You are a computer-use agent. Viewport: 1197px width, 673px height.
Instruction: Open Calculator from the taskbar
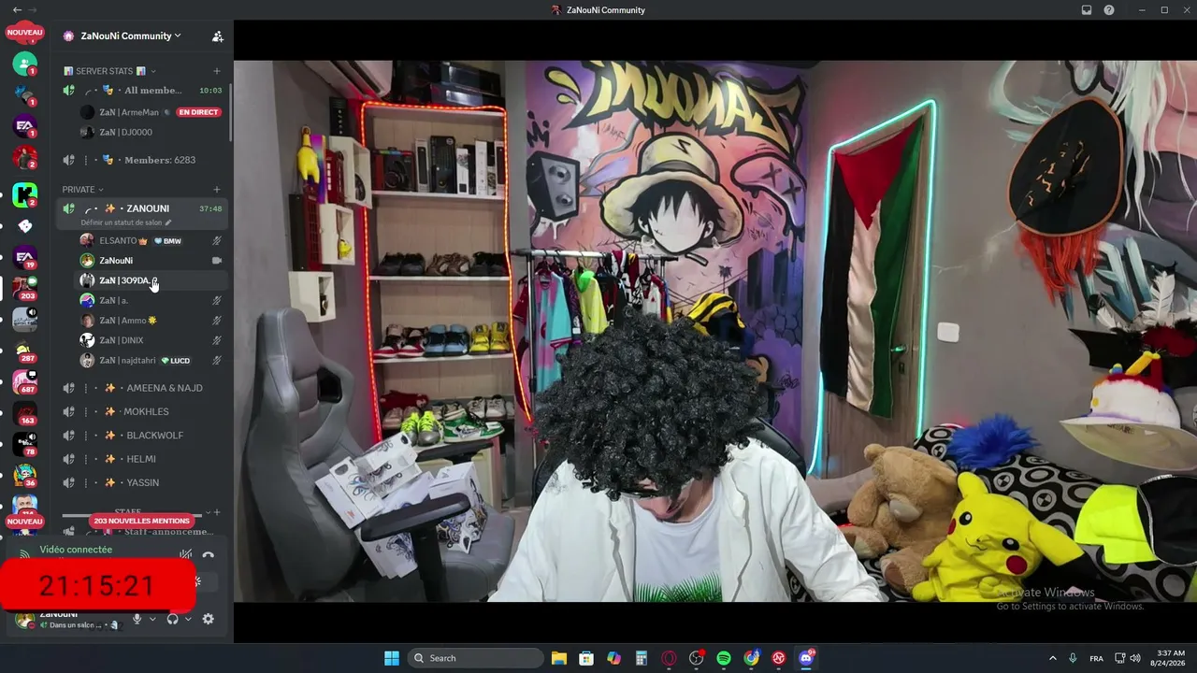point(642,658)
